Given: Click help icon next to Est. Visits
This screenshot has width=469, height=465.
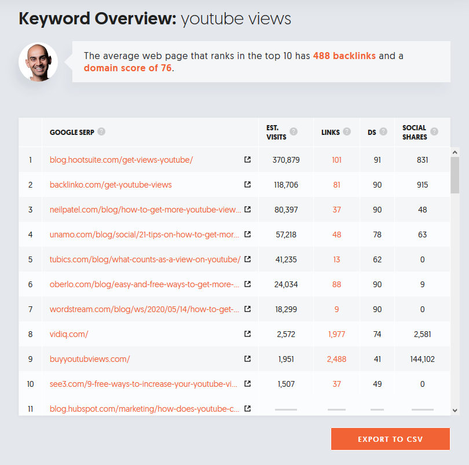Looking at the screenshot, I should [294, 131].
